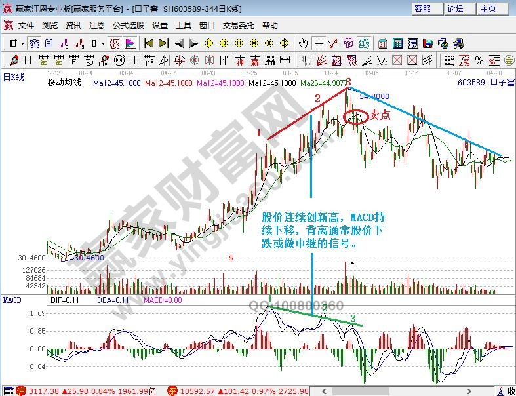Screen dimensions: 516x396
Task: Toggle the colored flag chart icon
Action: coord(130,43)
